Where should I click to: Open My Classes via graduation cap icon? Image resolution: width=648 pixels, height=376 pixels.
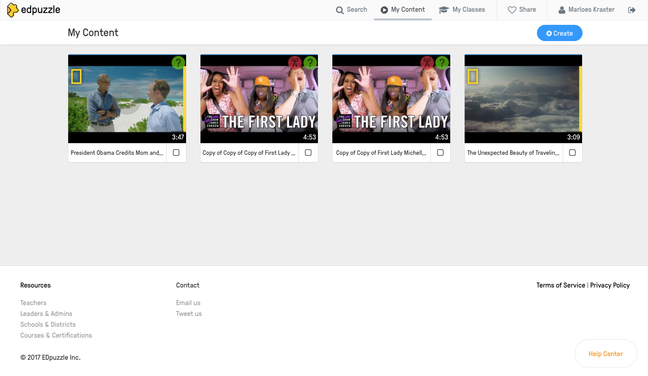pyautogui.click(x=443, y=10)
